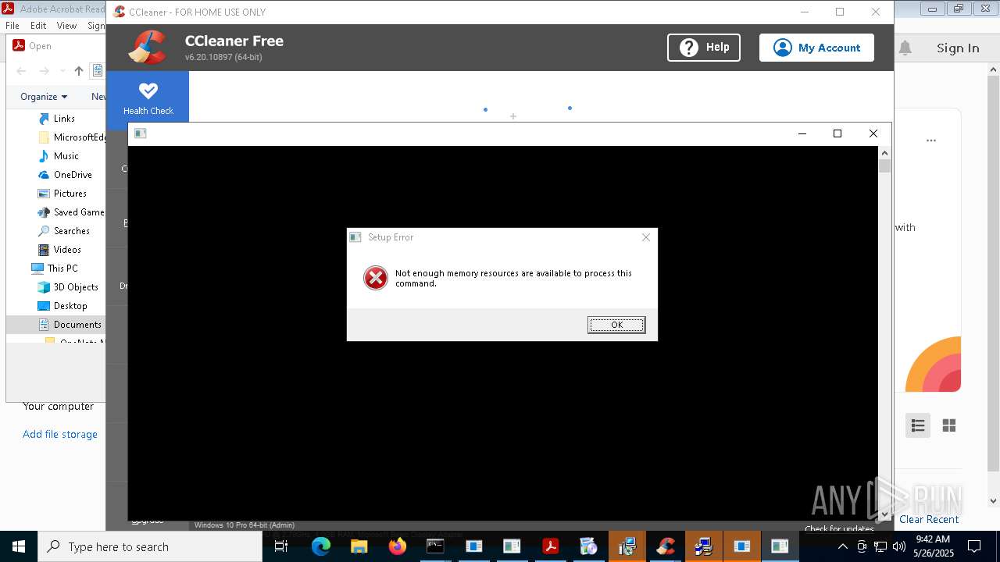This screenshot has height=562, width=1000.
Task: Select OneDrive in the folder tree
Action: 73,175
